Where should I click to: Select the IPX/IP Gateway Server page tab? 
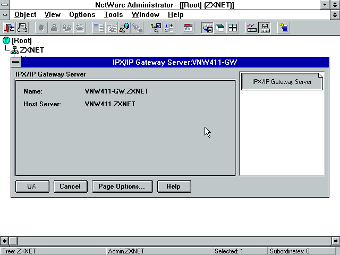tap(282, 81)
